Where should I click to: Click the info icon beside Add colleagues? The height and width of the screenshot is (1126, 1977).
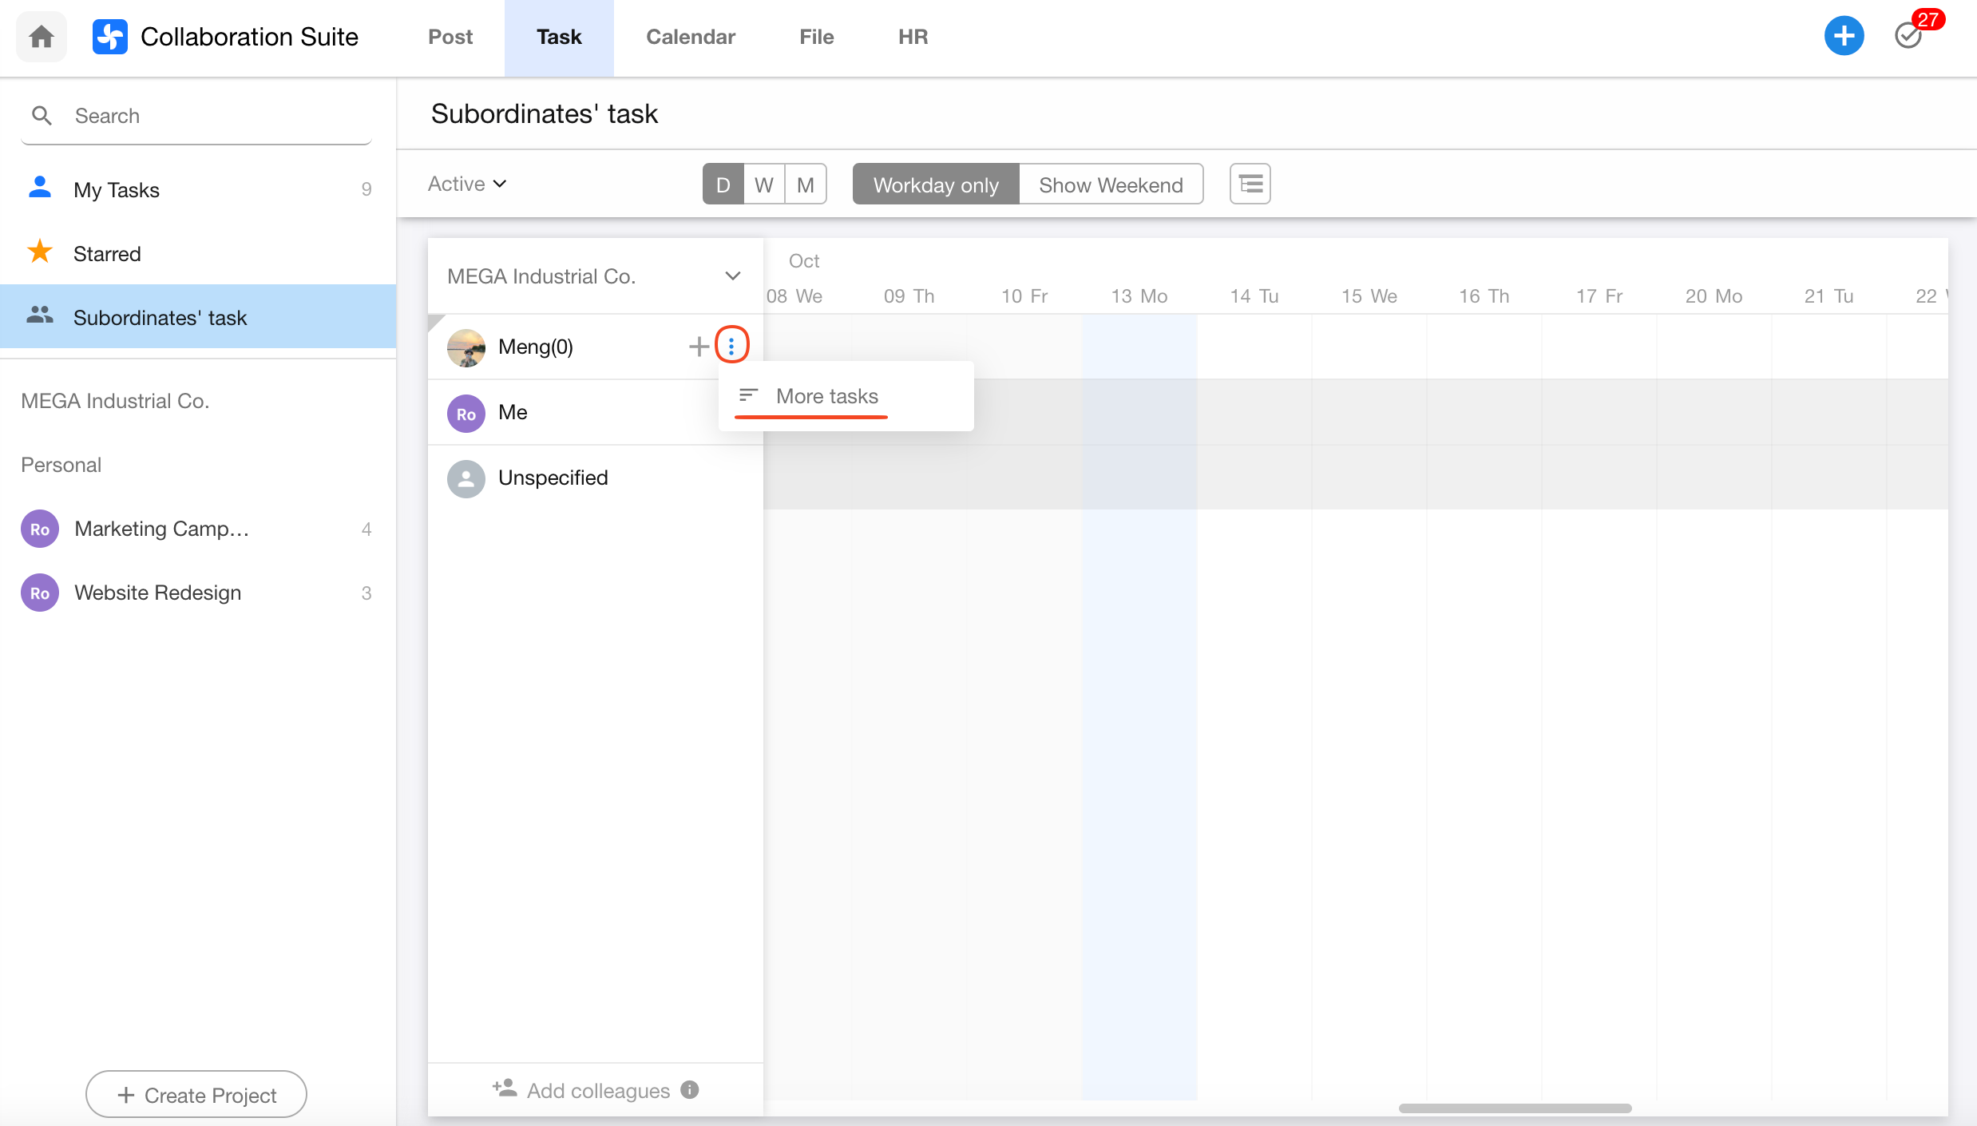click(x=690, y=1089)
